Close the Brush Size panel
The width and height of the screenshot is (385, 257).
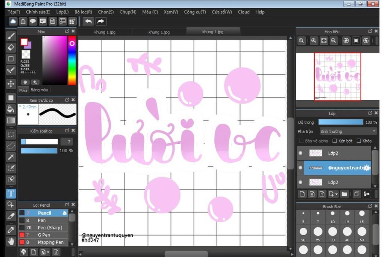tap(376, 206)
